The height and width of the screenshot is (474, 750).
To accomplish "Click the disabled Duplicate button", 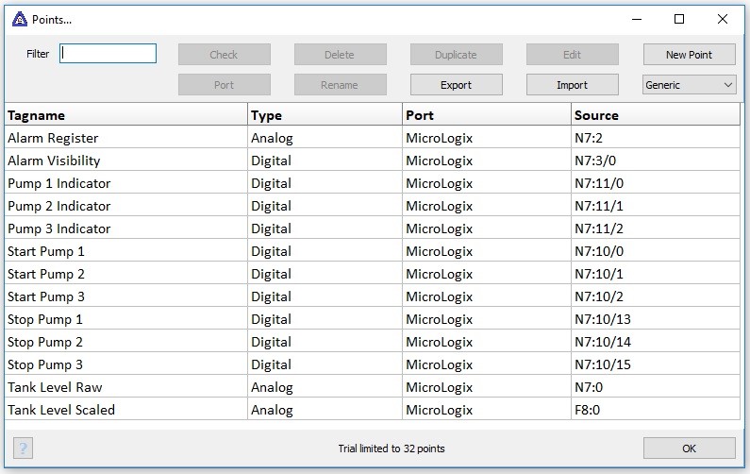I will [x=456, y=55].
